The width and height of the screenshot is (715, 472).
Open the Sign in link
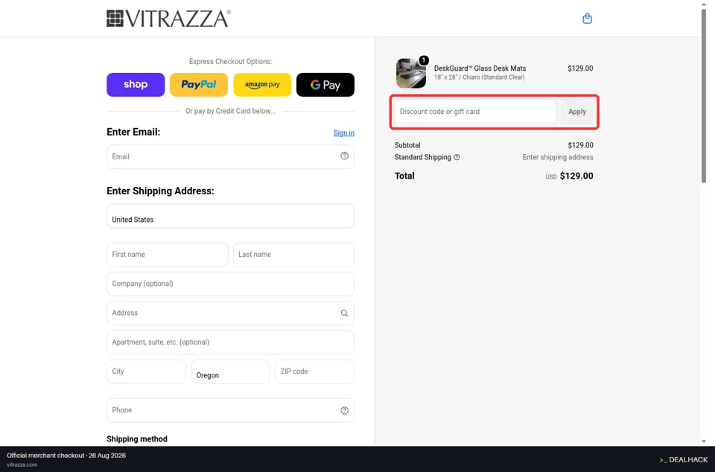[x=344, y=133]
